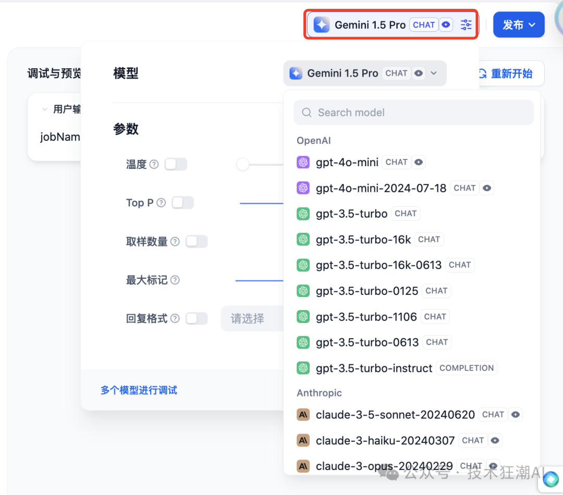Open the 发布 publish dropdown
Image resolution: width=563 pixels, height=495 pixels.
point(519,25)
